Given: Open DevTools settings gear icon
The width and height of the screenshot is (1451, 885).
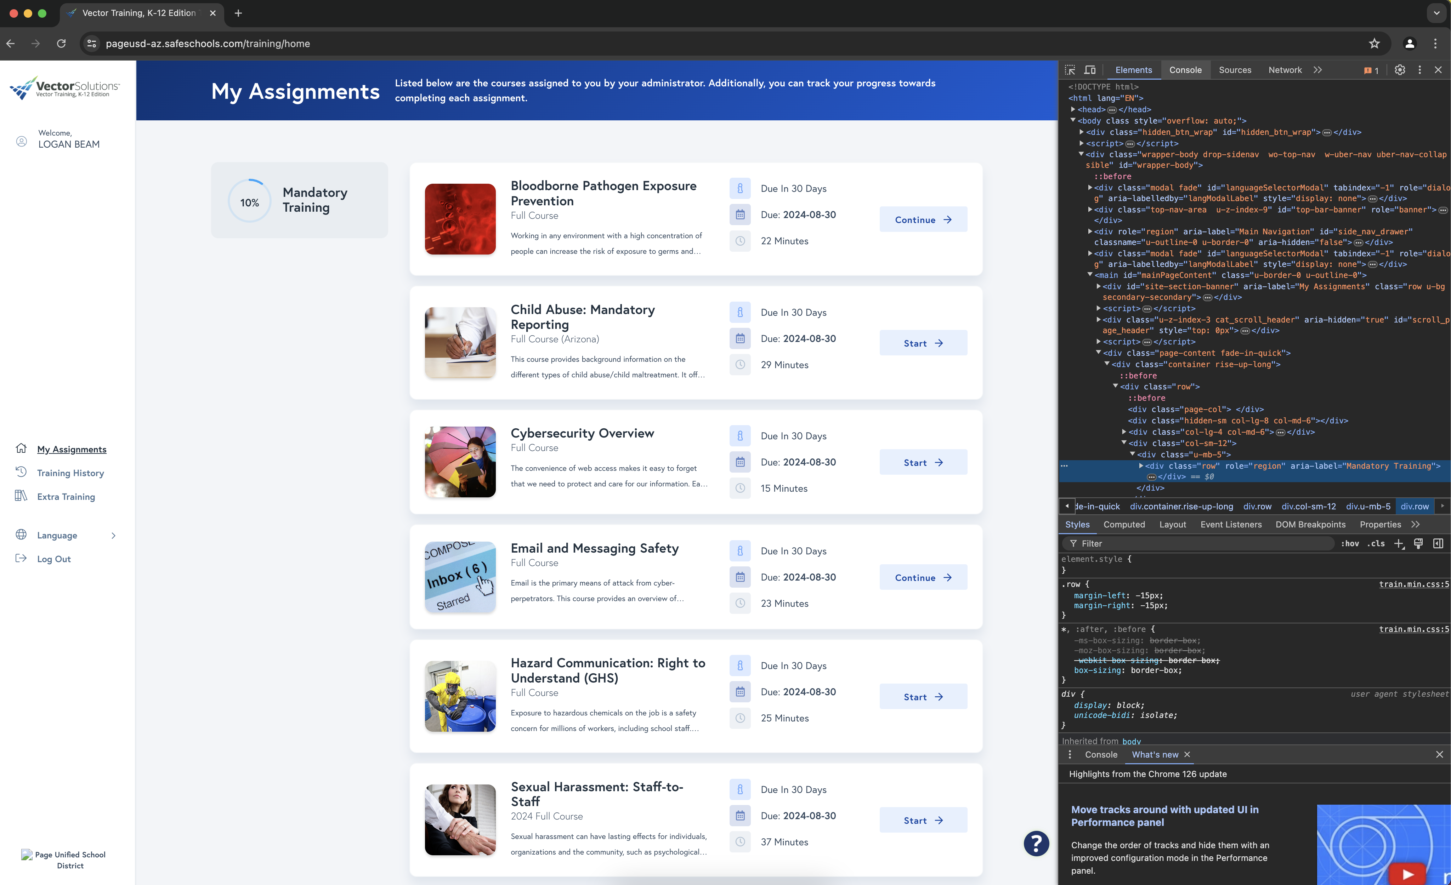Looking at the screenshot, I should click(1400, 70).
